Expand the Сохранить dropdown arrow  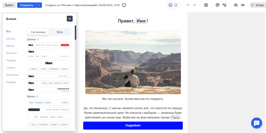(x=39, y=5)
